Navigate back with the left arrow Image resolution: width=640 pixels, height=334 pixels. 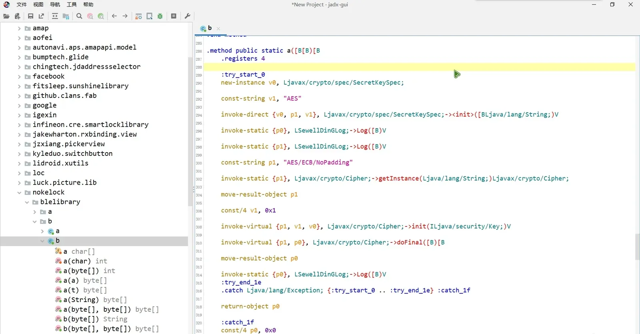pos(114,16)
